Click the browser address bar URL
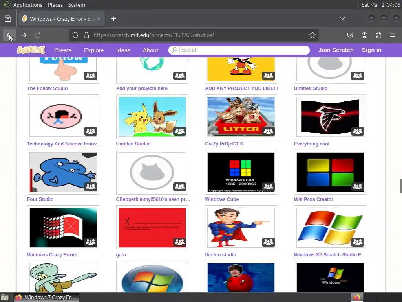The image size is (402, 302). coord(153,35)
